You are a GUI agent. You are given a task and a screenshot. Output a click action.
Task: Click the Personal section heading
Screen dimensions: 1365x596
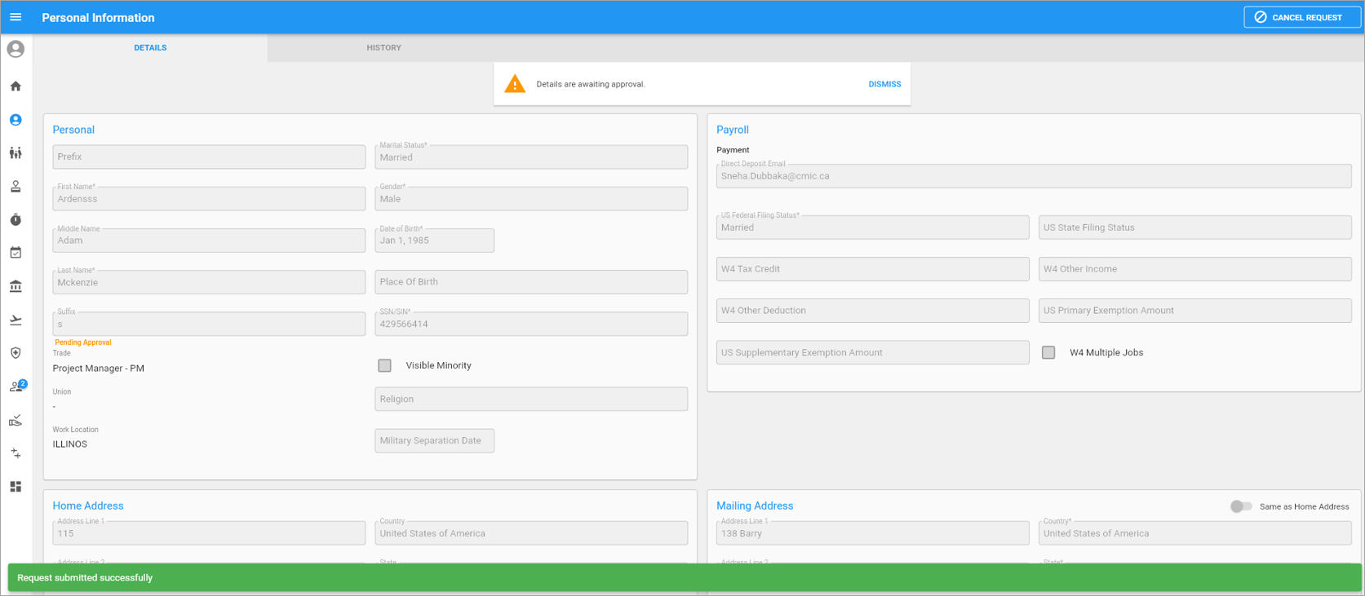click(x=73, y=130)
